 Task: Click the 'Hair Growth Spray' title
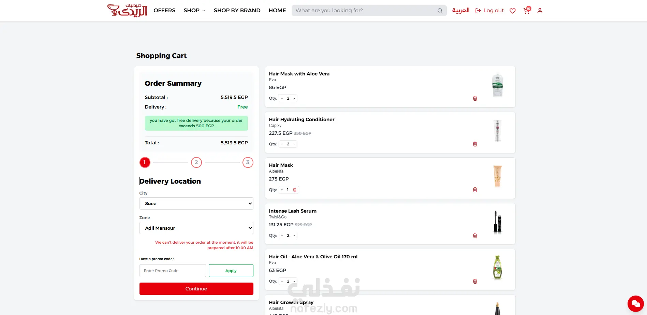(291, 302)
